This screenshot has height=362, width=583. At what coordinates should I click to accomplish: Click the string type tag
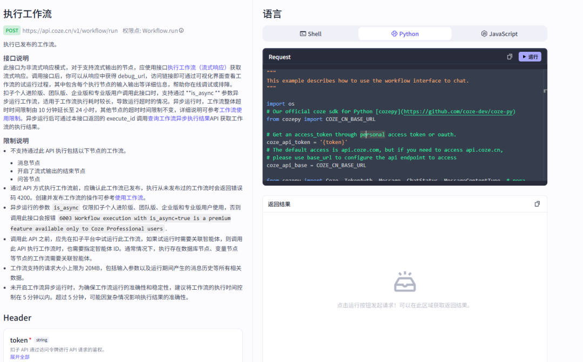(x=42, y=340)
